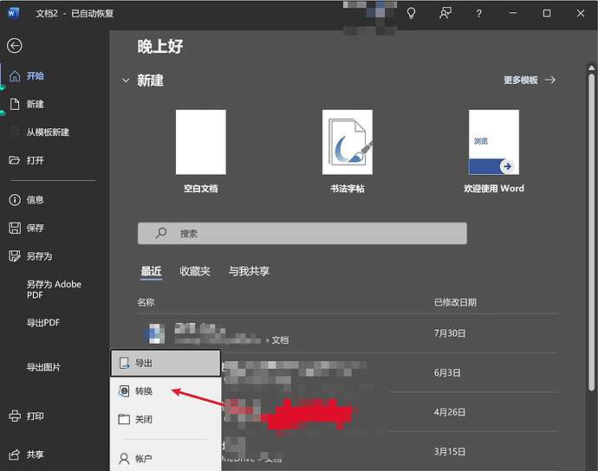This screenshot has height=471, width=598.
Task: Click the home icon beside 开始
Action: (15, 76)
